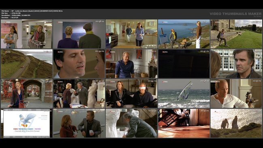Open the wooden staircase interior thumbnail

pyautogui.click(x=184, y=123)
